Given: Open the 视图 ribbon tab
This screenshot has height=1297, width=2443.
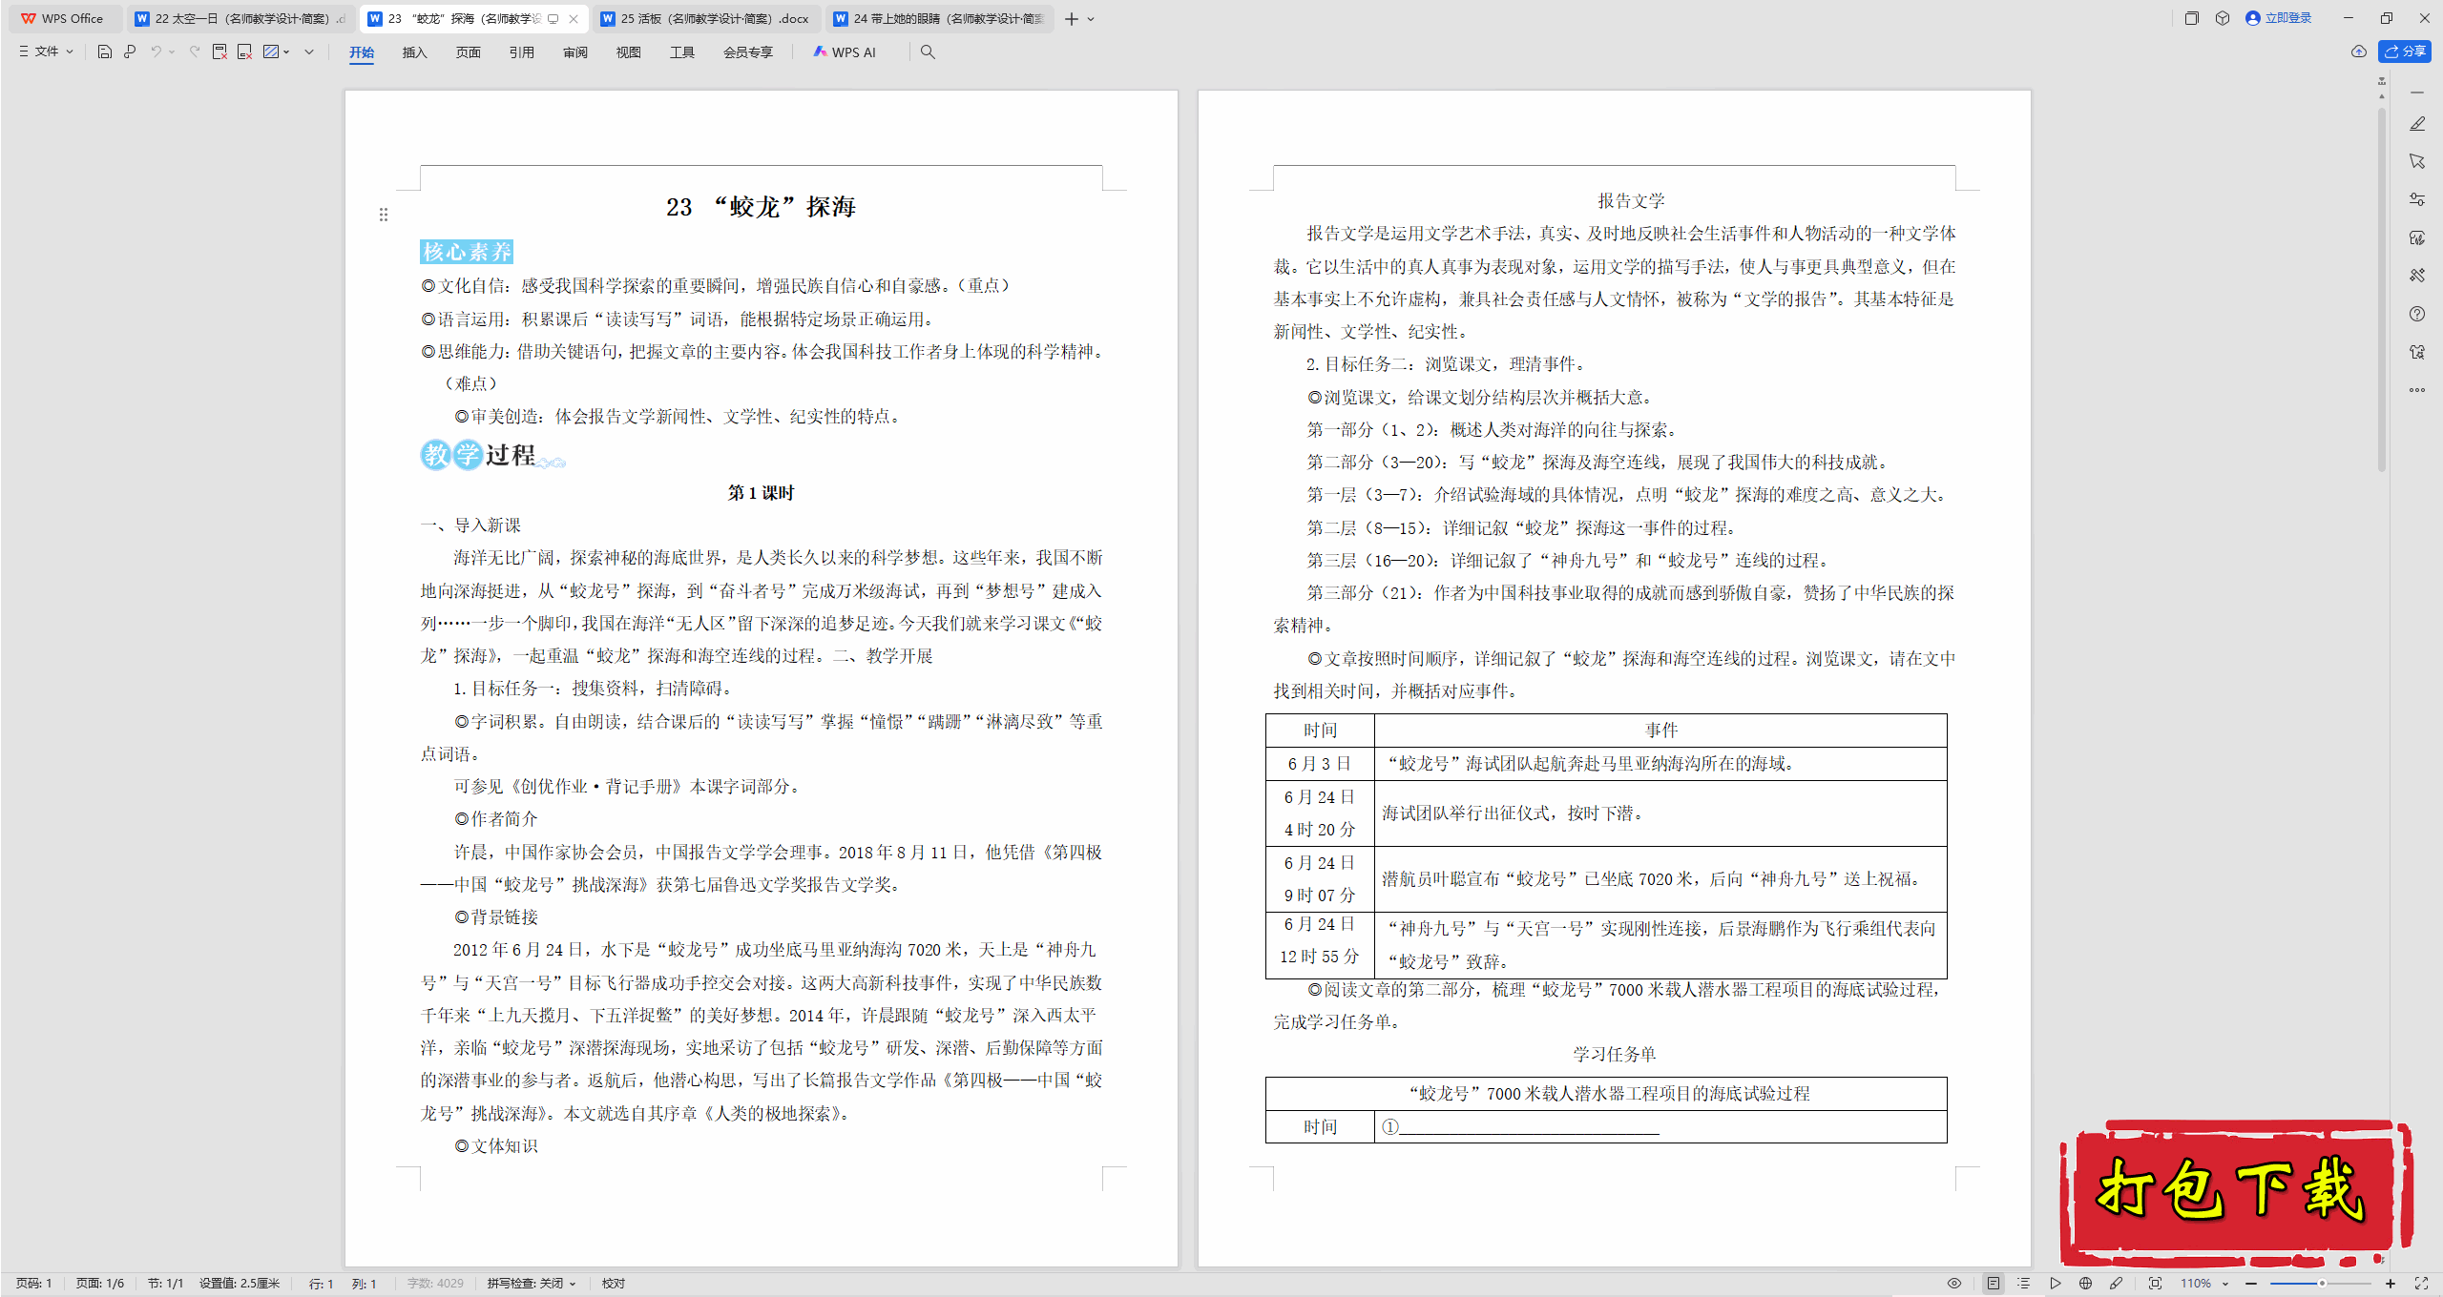Looking at the screenshot, I should [x=629, y=52].
